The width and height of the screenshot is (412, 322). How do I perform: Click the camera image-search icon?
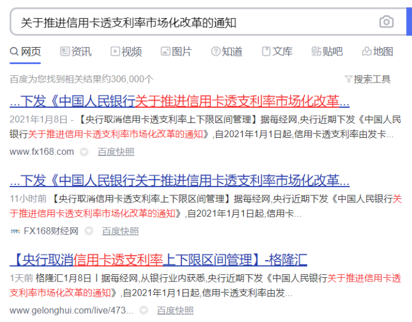[386, 22]
